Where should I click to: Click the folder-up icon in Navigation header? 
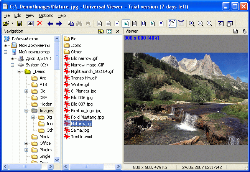101,31
